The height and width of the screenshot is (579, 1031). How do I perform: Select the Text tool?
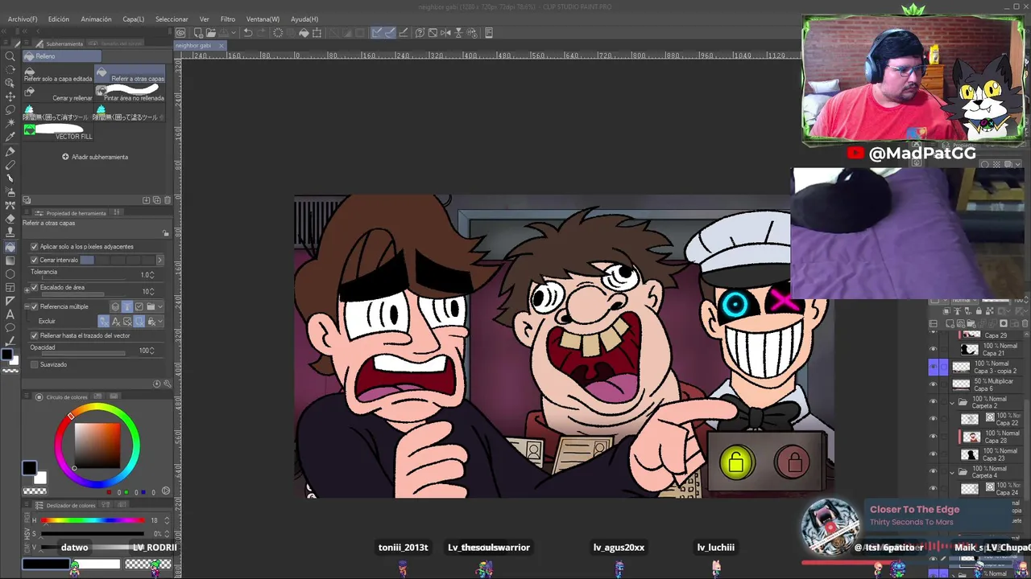(10, 314)
